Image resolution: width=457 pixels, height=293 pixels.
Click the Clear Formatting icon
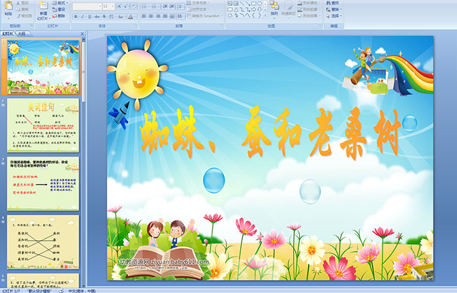point(133,7)
